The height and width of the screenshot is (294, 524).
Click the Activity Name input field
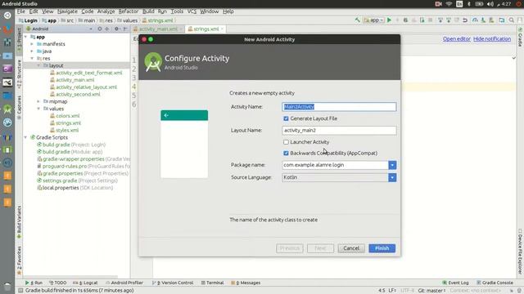click(x=339, y=107)
